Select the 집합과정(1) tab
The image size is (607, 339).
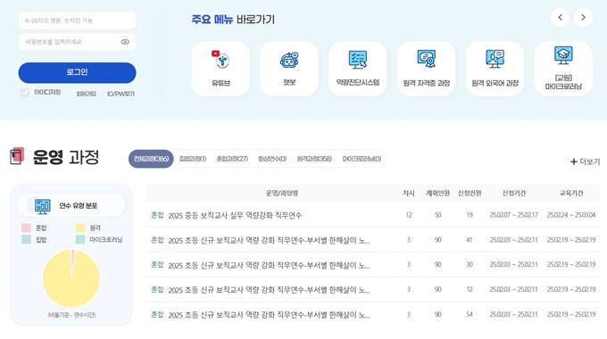coord(193,159)
